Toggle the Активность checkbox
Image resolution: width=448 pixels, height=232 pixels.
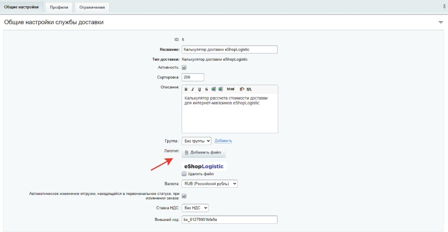[x=184, y=68]
